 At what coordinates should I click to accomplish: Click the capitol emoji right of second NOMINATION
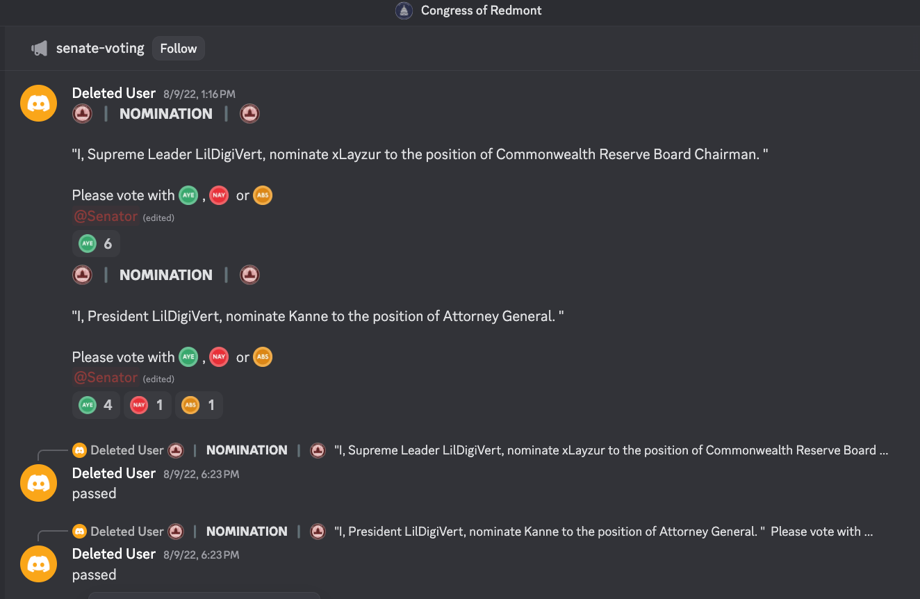249,275
